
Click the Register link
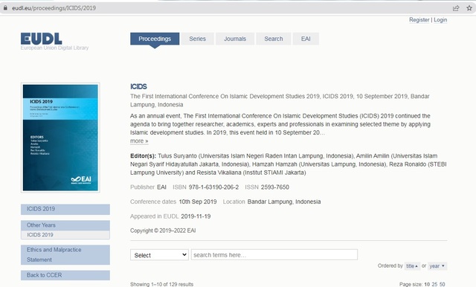pos(419,20)
